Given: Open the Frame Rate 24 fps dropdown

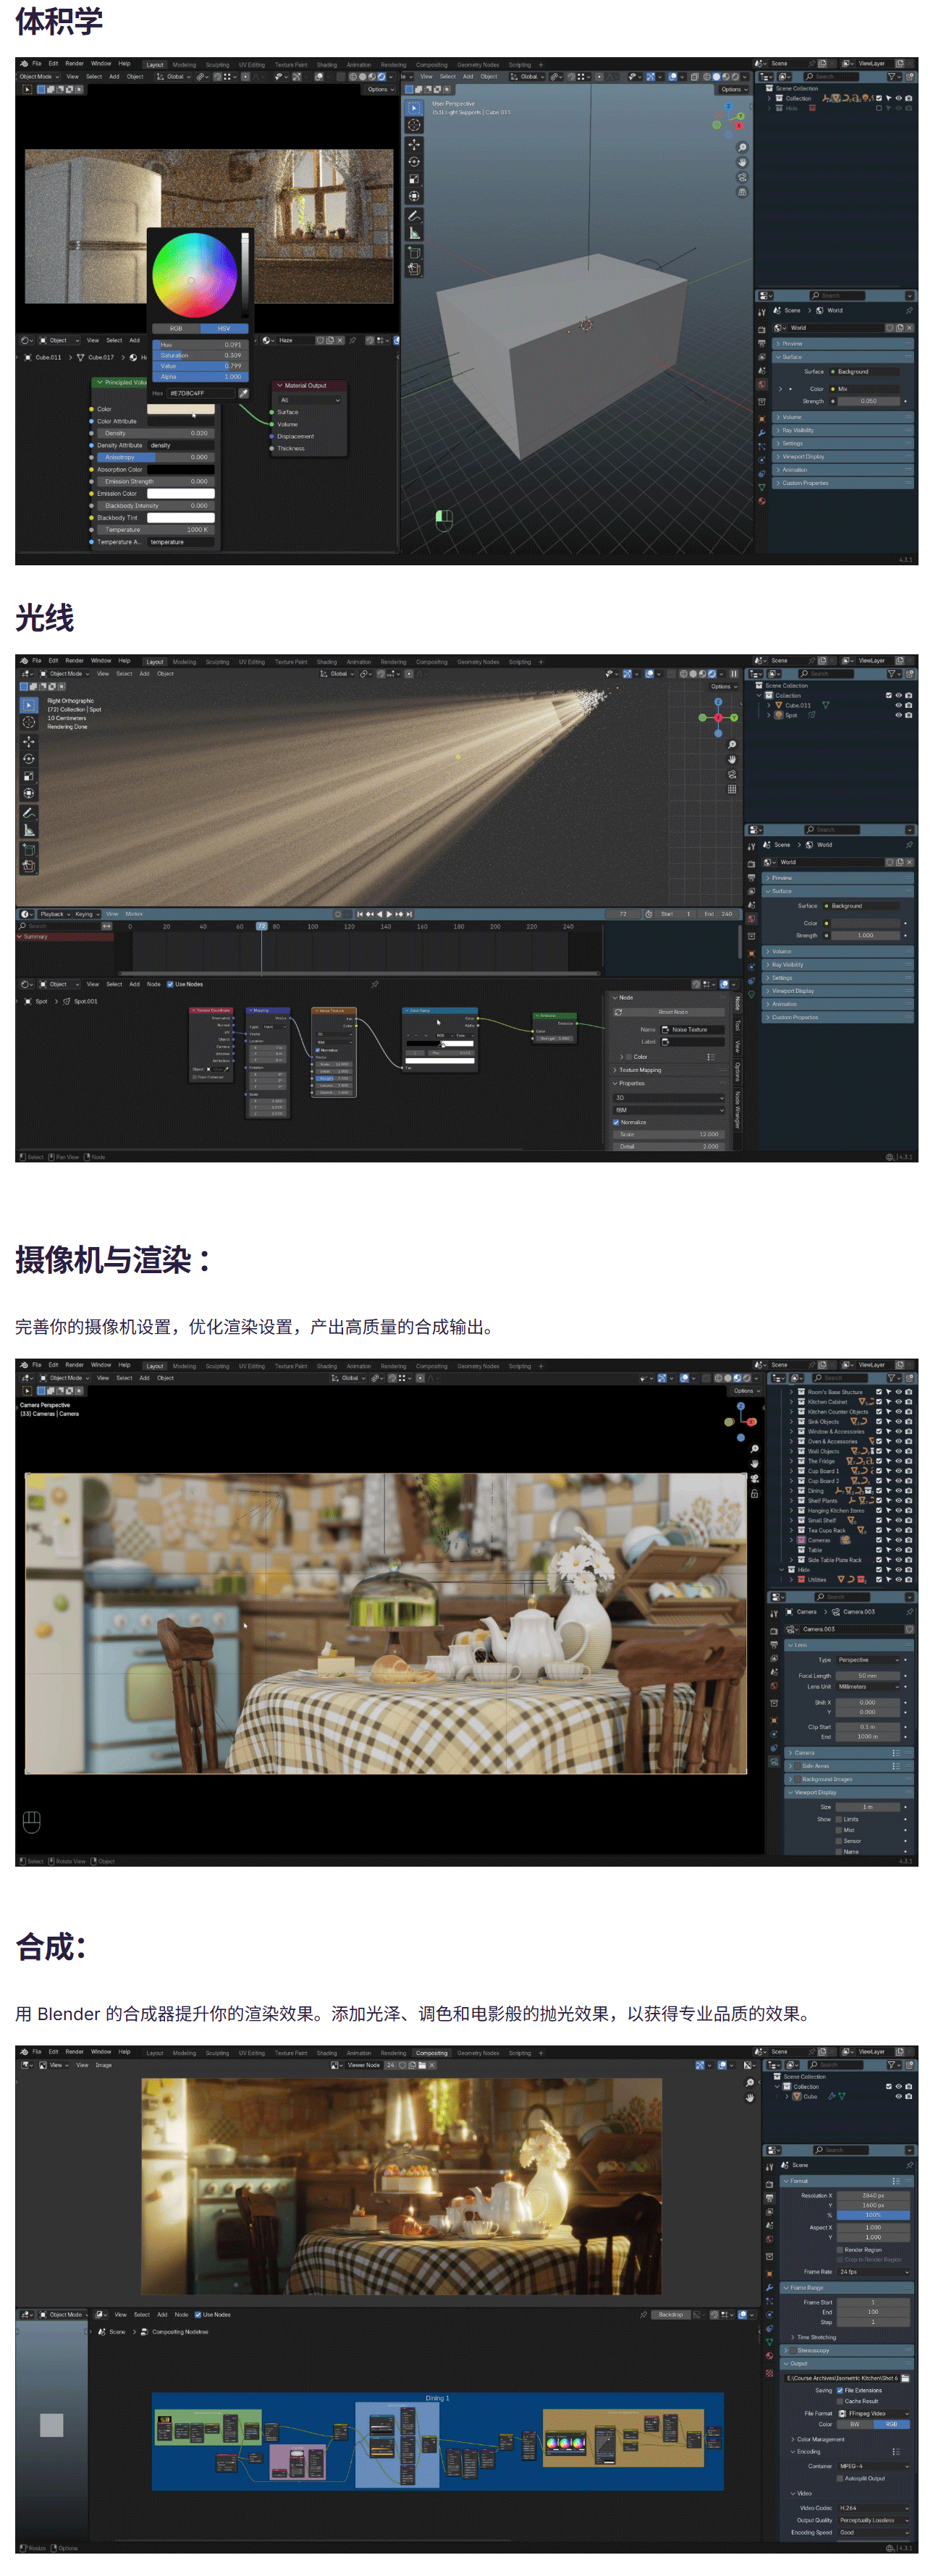Looking at the screenshot, I should (x=873, y=2272).
